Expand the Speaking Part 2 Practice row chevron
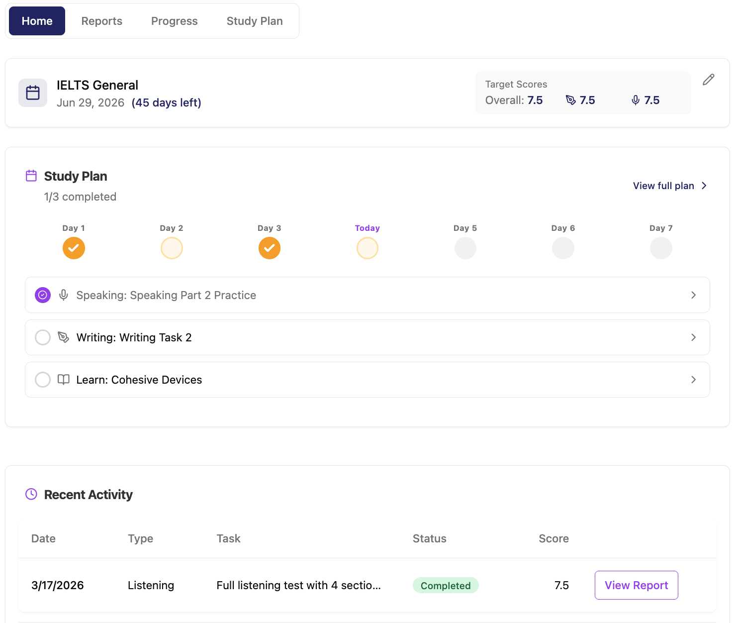Image resolution: width=733 pixels, height=623 pixels. (x=694, y=295)
